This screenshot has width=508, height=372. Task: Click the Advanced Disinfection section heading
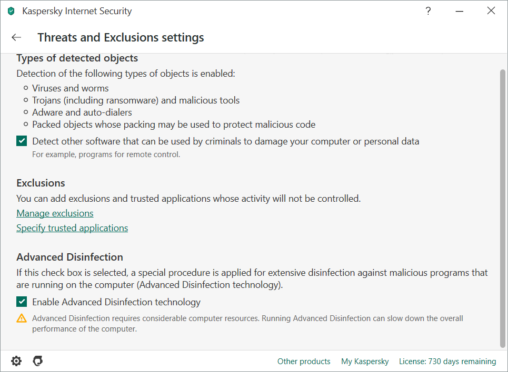tap(69, 257)
